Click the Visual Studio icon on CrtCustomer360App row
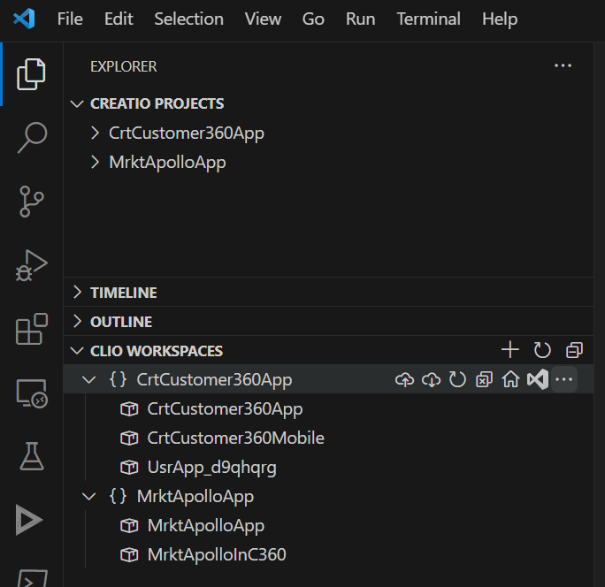The height and width of the screenshot is (587, 605). tap(538, 379)
